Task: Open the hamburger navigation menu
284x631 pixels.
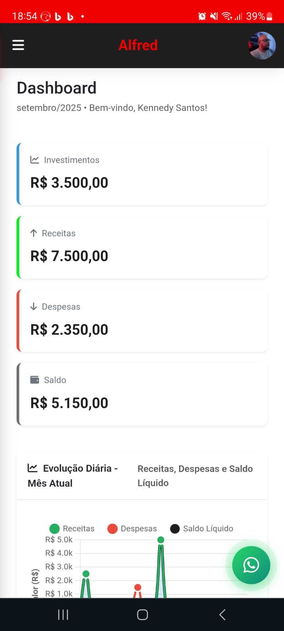Action: pos(18,45)
